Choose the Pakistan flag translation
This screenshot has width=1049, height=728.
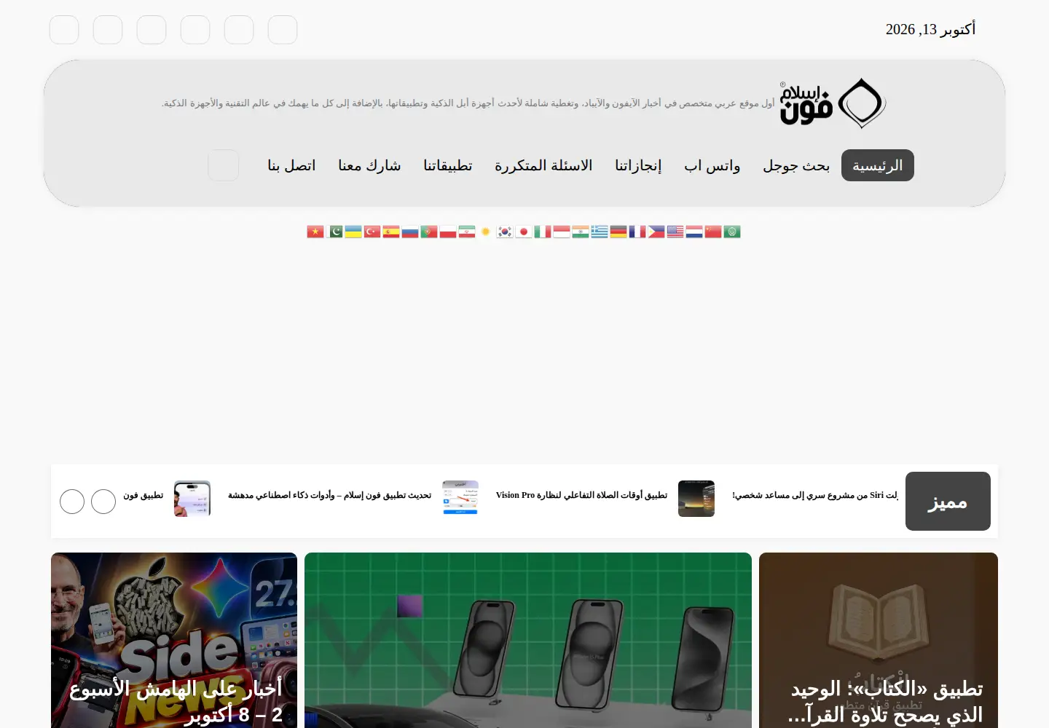pos(334,232)
